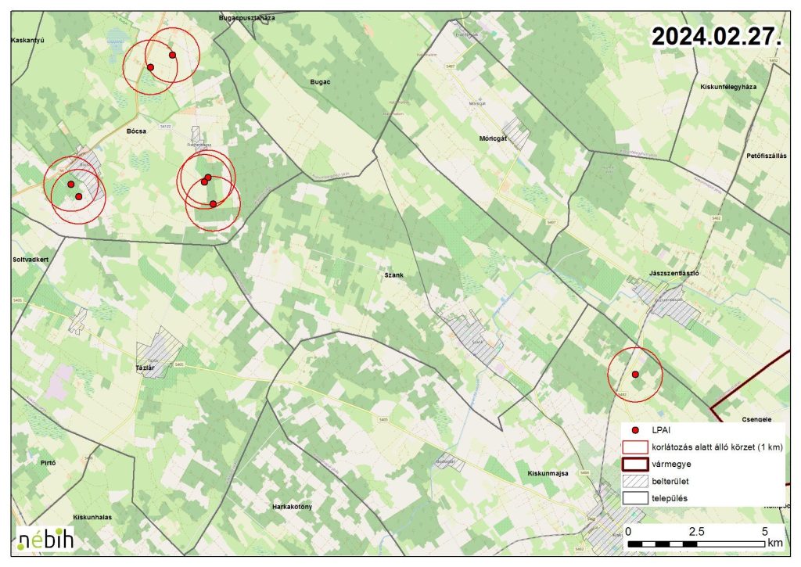This screenshot has height=567, width=801.
Task: Click the Kaskantyú place label
Action: click(27, 40)
